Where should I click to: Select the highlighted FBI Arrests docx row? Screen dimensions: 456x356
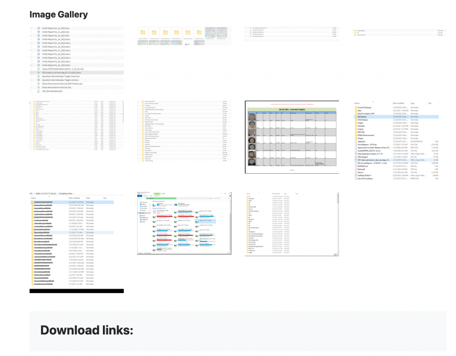pos(76,73)
